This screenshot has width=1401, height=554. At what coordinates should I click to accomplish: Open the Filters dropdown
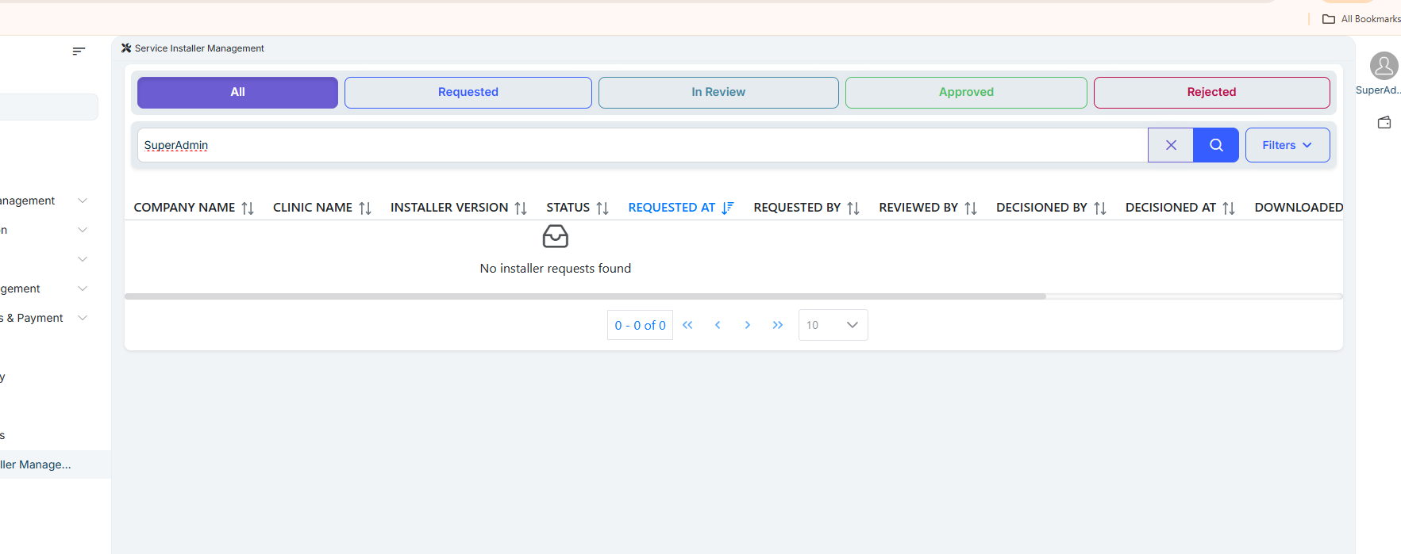1287,145
